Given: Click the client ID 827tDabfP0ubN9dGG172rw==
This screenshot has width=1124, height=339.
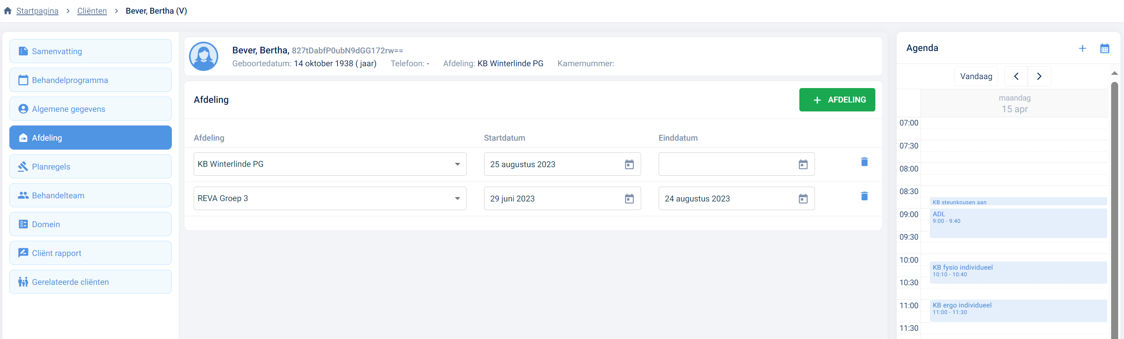Looking at the screenshot, I should 347,51.
